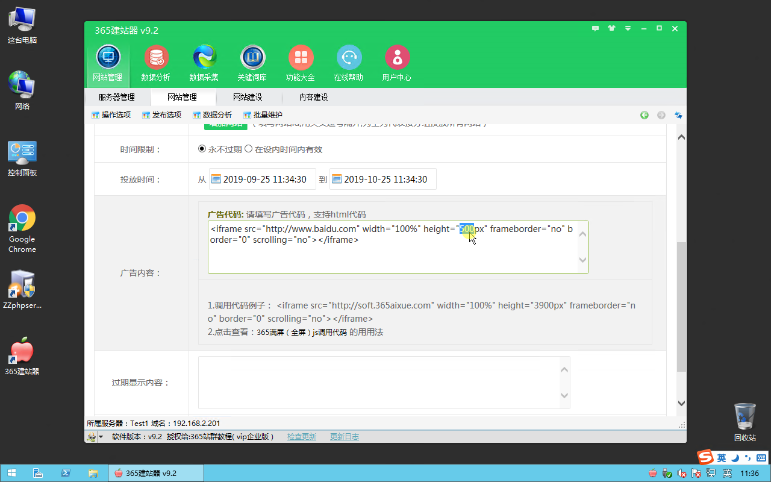Open 批量维护 dropdown menu
The width and height of the screenshot is (771, 482).
pyautogui.click(x=263, y=115)
